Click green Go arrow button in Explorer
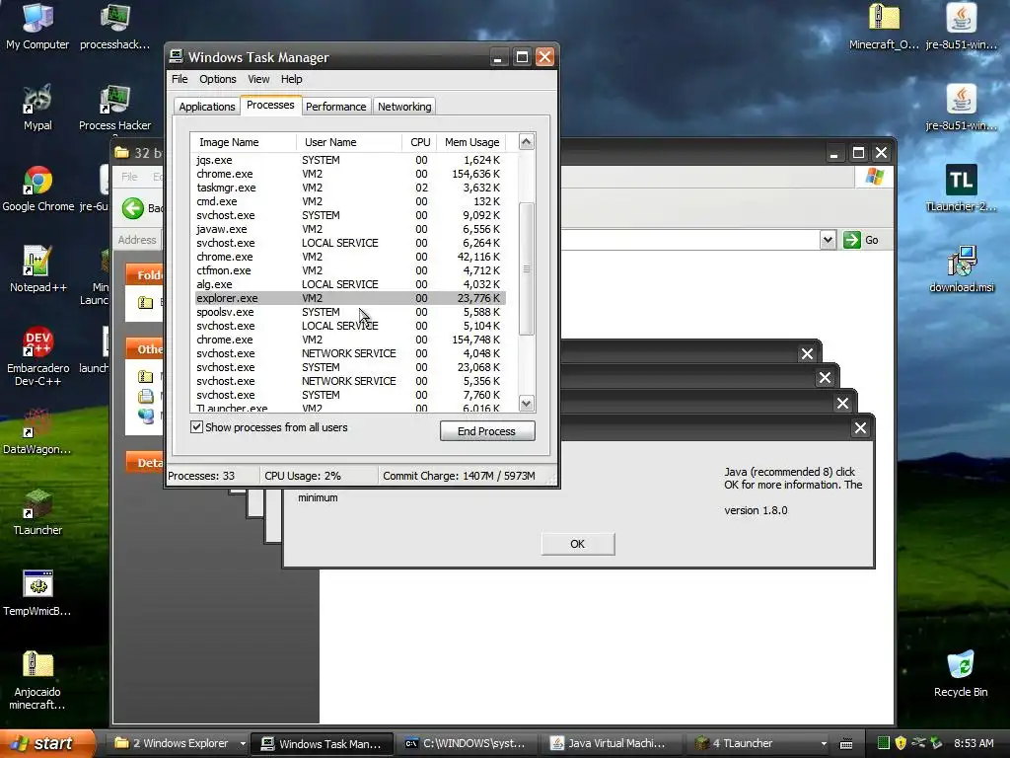The width and height of the screenshot is (1010, 758). pos(852,240)
